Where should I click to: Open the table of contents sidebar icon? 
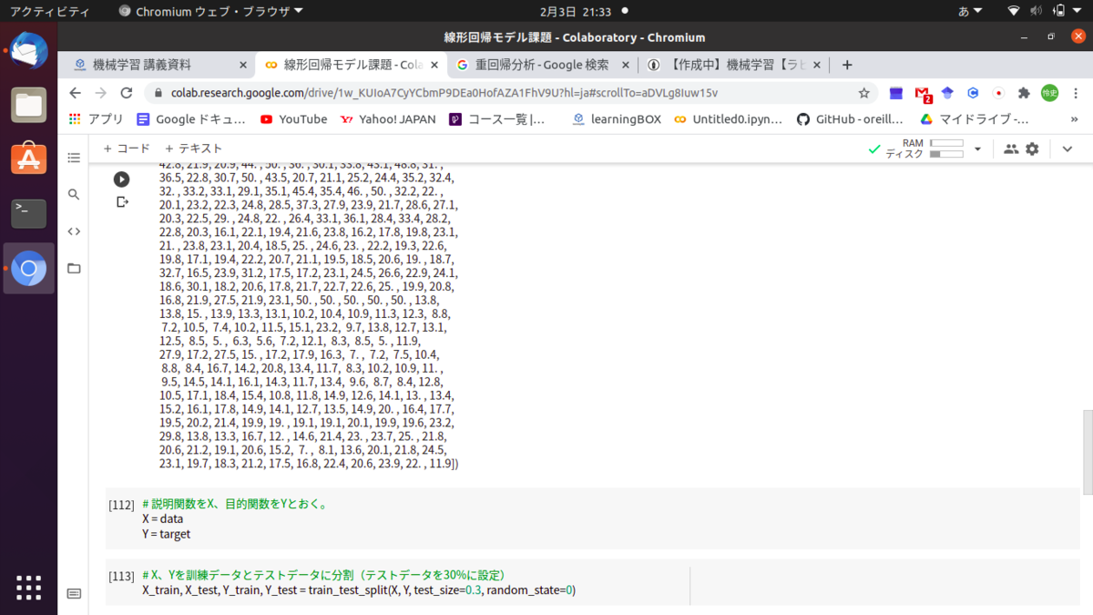(74, 158)
